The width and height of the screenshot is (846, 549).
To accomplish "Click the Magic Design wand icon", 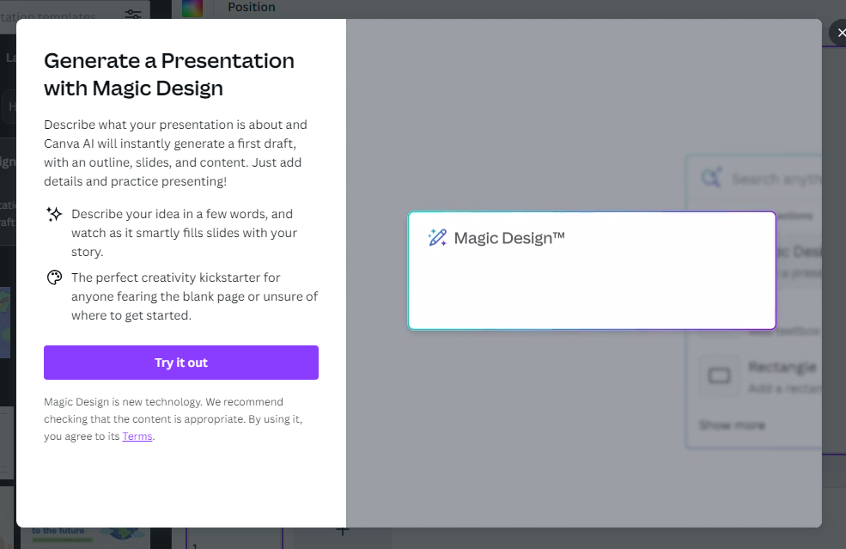I will pos(437,237).
